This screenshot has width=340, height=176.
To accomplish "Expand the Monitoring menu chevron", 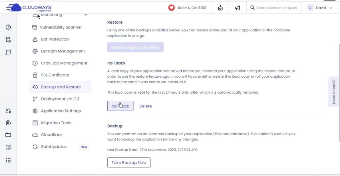I will (x=86, y=15).
